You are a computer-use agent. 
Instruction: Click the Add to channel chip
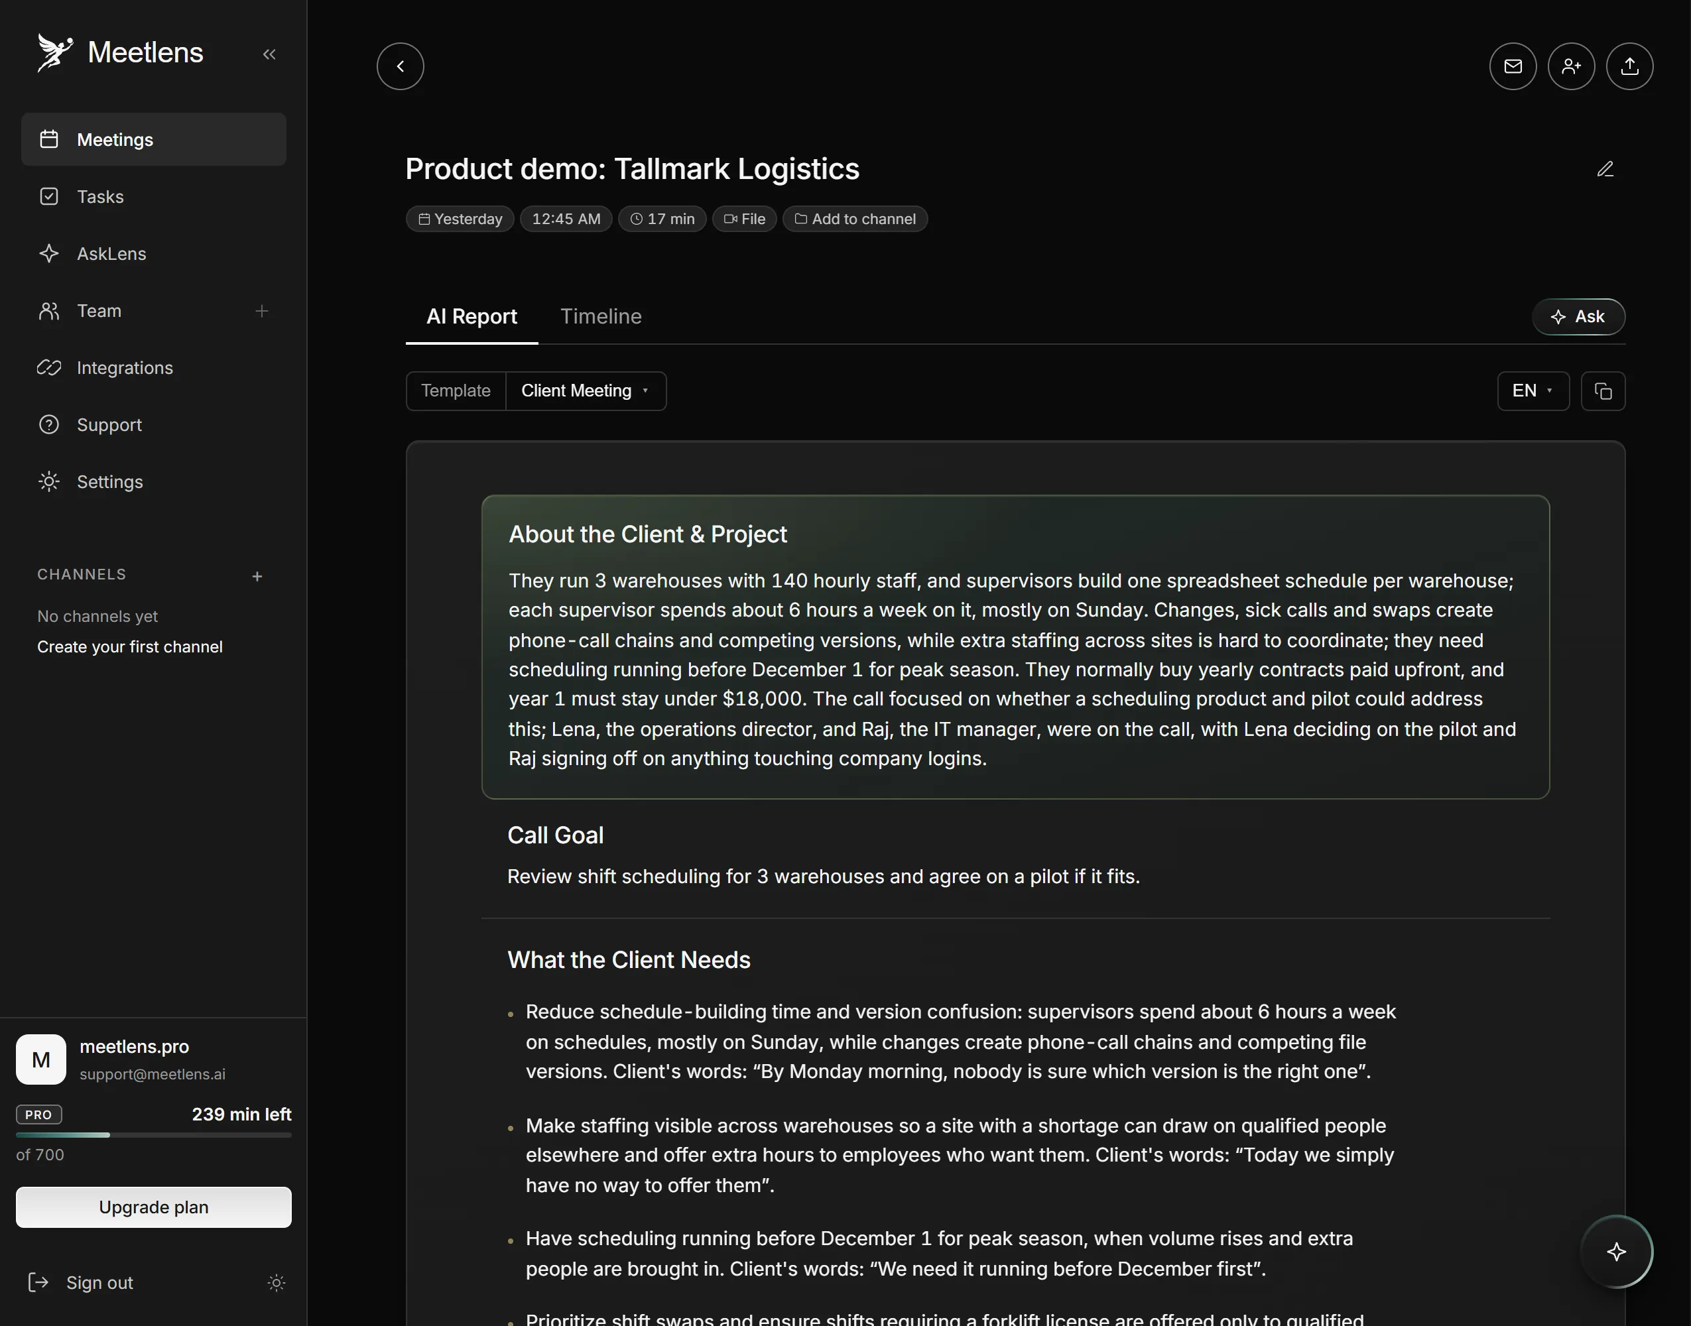(x=855, y=219)
